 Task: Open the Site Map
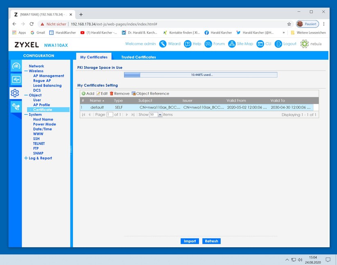[232, 44]
